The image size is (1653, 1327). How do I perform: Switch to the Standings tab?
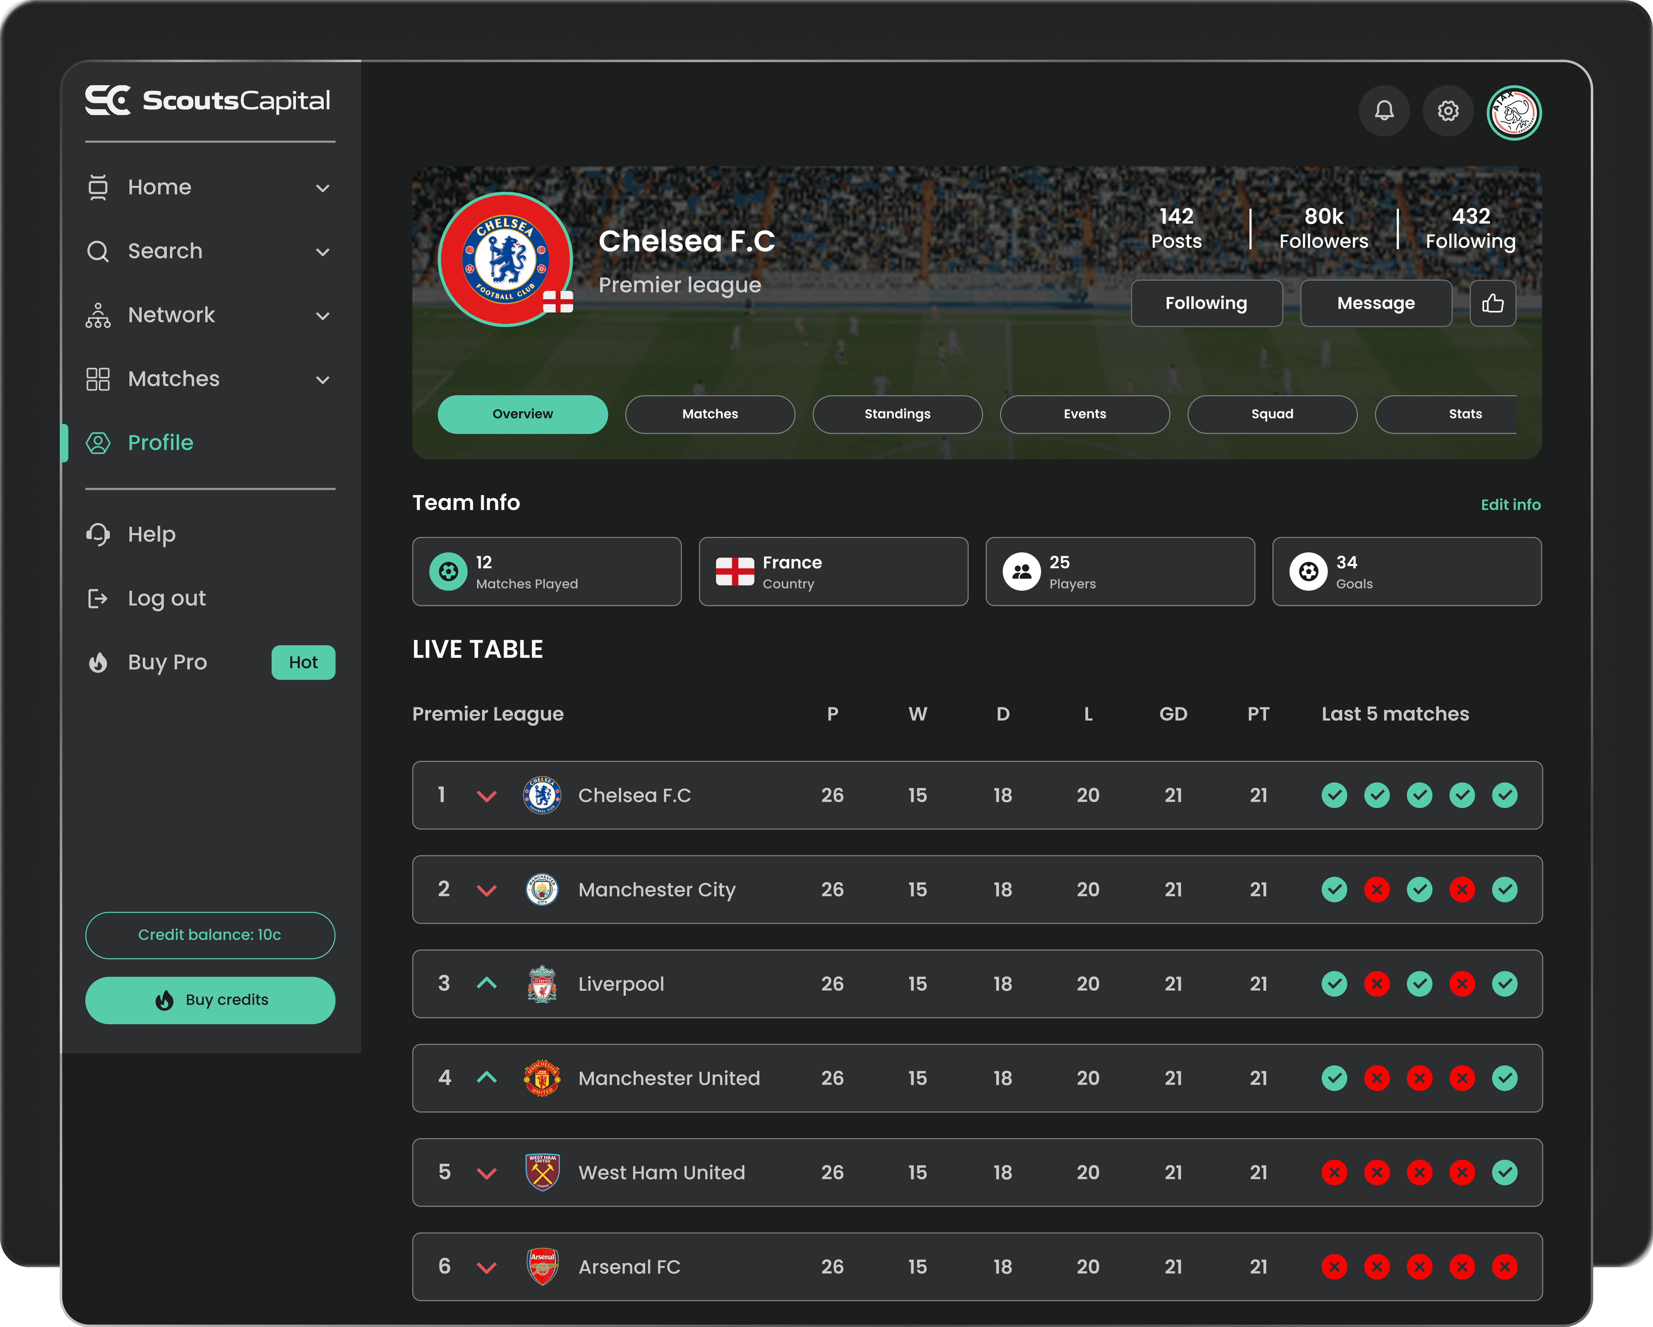click(897, 414)
